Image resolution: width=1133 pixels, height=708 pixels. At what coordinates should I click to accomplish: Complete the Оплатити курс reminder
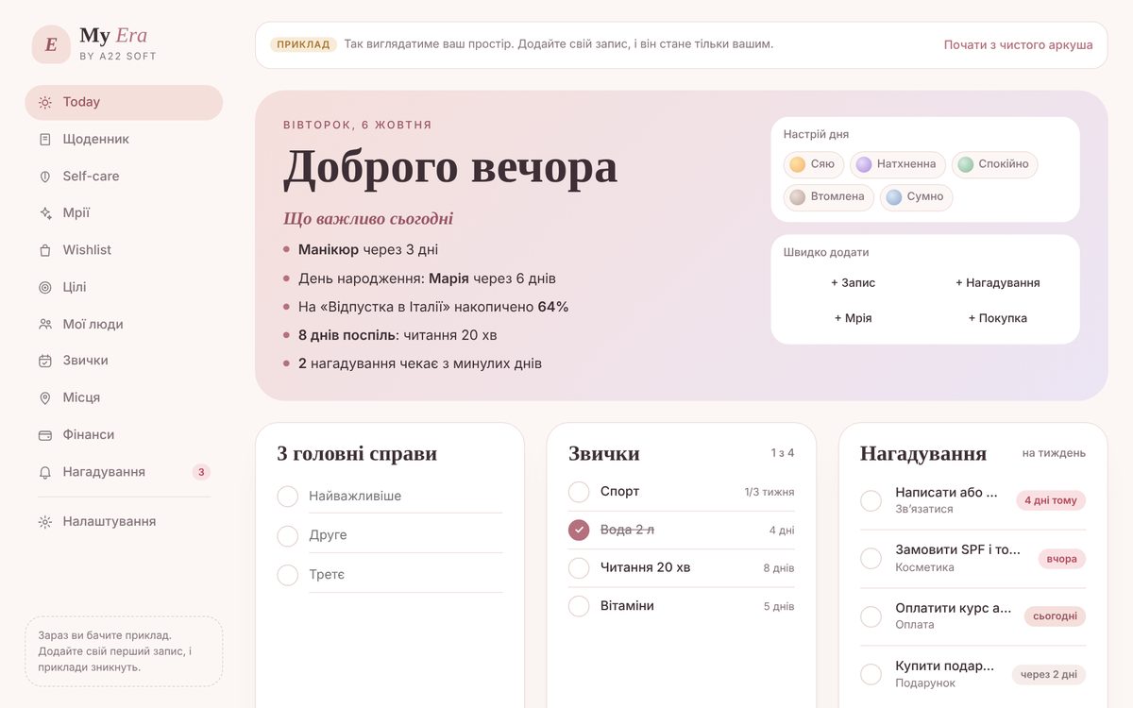[871, 616]
